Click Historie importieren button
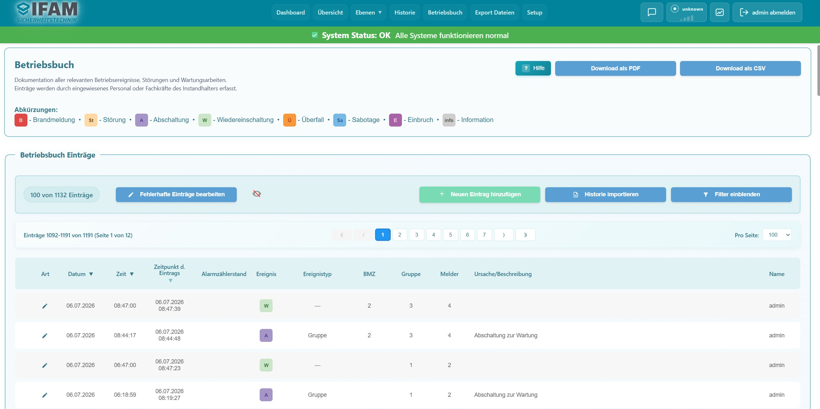 [605, 194]
